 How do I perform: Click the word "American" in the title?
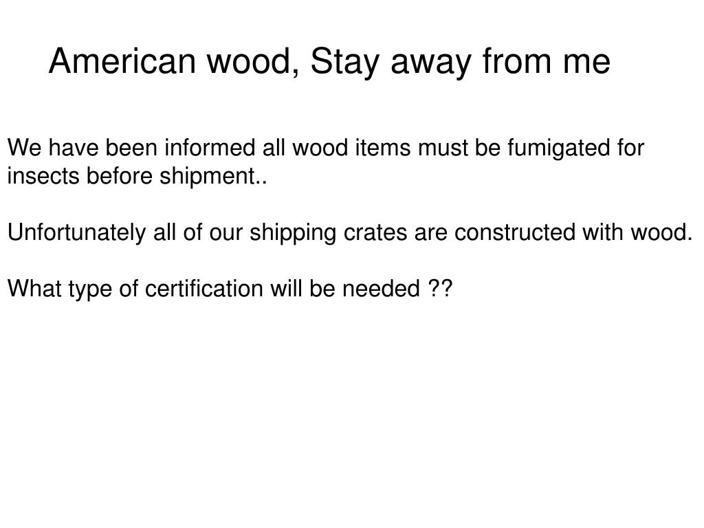[122, 61]
